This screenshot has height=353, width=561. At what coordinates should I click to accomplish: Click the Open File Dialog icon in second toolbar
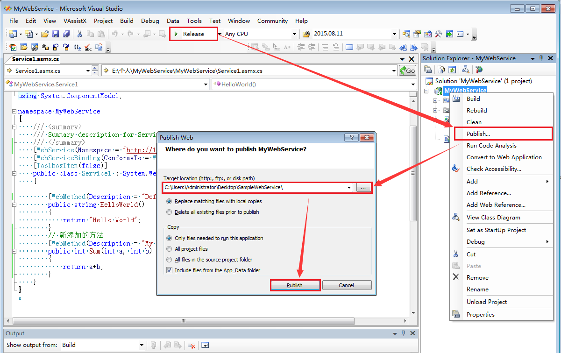[23, 47]
